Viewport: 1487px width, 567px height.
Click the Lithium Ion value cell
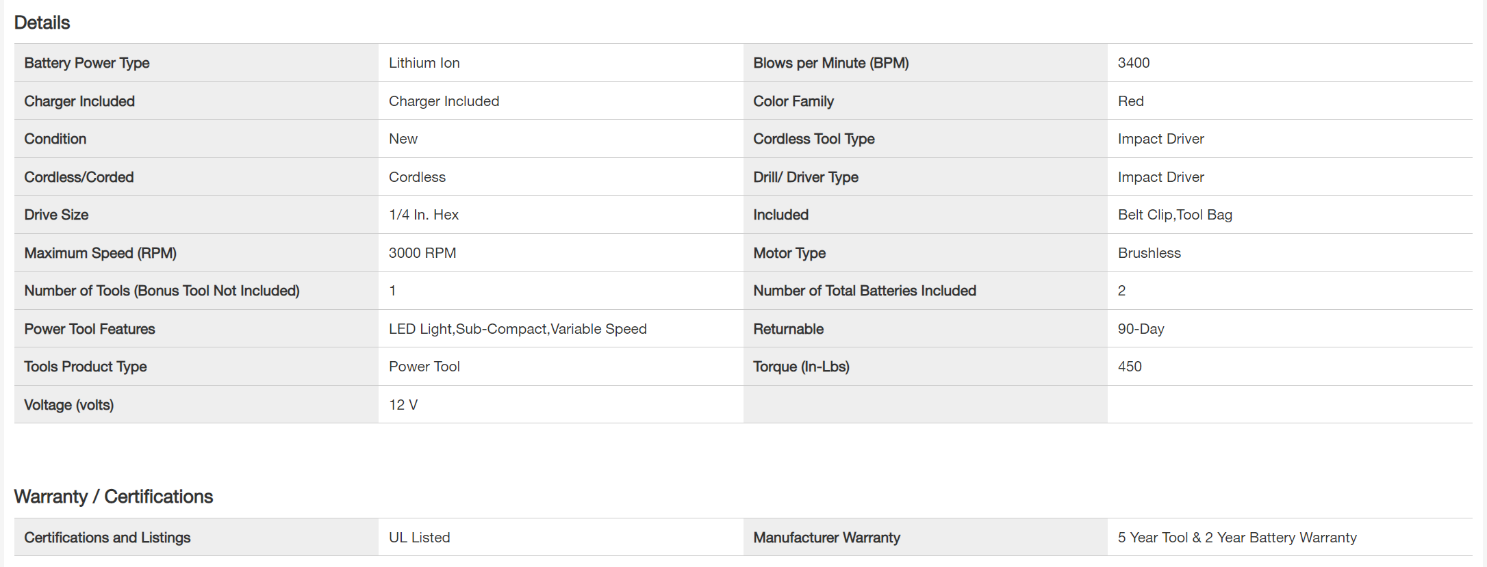[424, 63]
